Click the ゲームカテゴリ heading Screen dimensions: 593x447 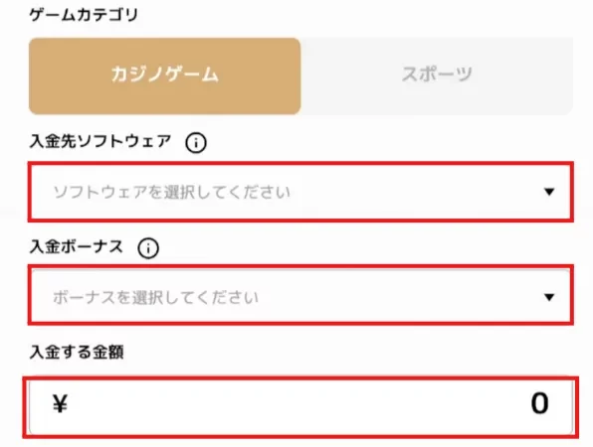84,15
